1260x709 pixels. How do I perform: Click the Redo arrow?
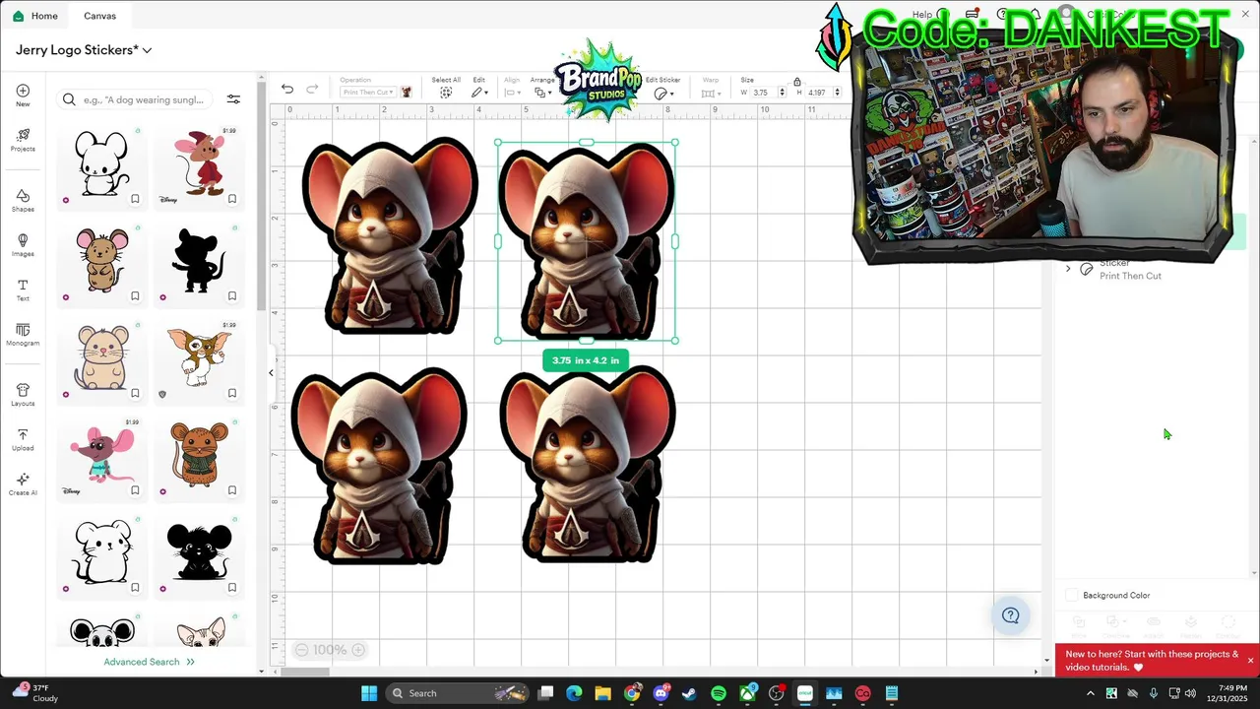[312, 89]
